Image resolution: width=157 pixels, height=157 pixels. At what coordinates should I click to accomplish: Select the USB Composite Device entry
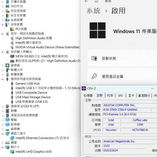31,93
